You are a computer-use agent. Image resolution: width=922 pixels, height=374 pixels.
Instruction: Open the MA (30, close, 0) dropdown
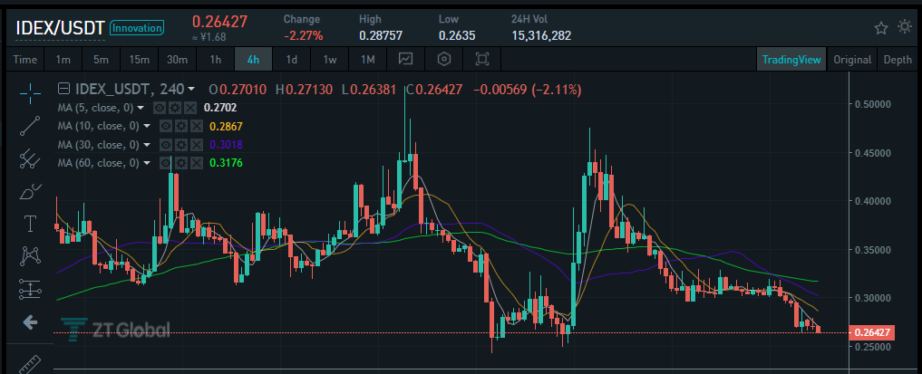tap(147, 144)
